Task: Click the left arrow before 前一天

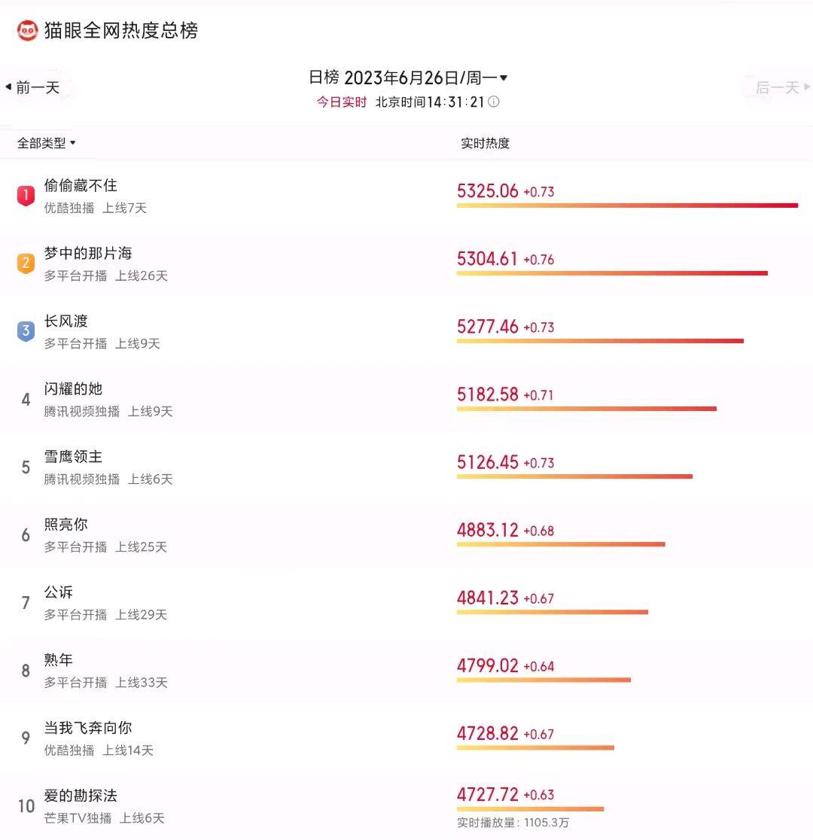Action: (8, 87)
